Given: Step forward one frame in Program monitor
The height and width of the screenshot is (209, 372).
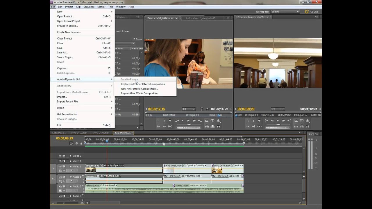Looking at the screenshot, I should pos(283,121).
